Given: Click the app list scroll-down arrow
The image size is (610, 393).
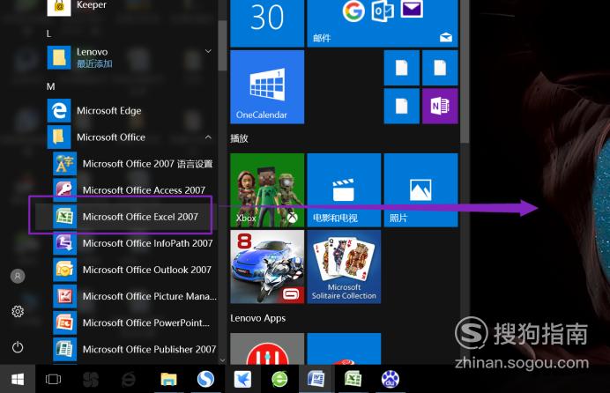Looking at the screenshot, I should click(x=222, y=360).
